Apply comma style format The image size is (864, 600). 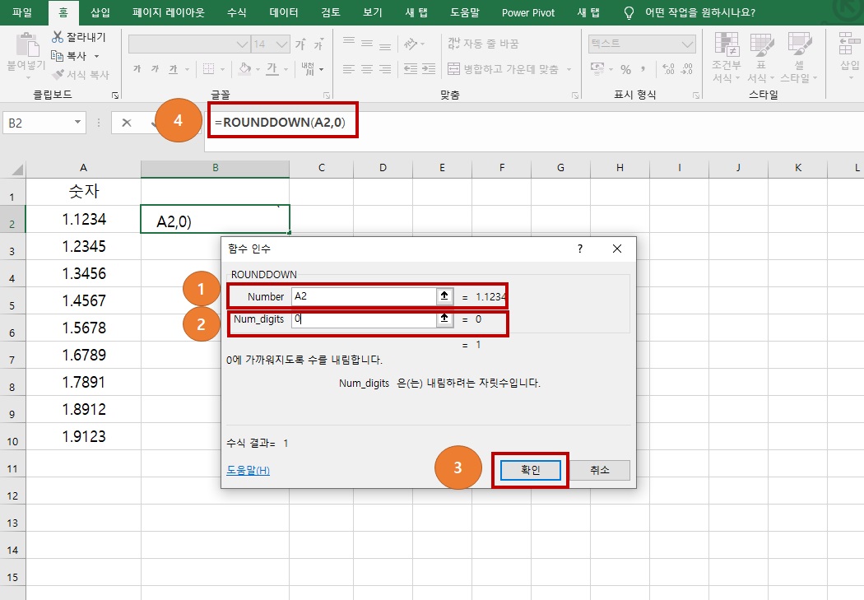(643, 69)
